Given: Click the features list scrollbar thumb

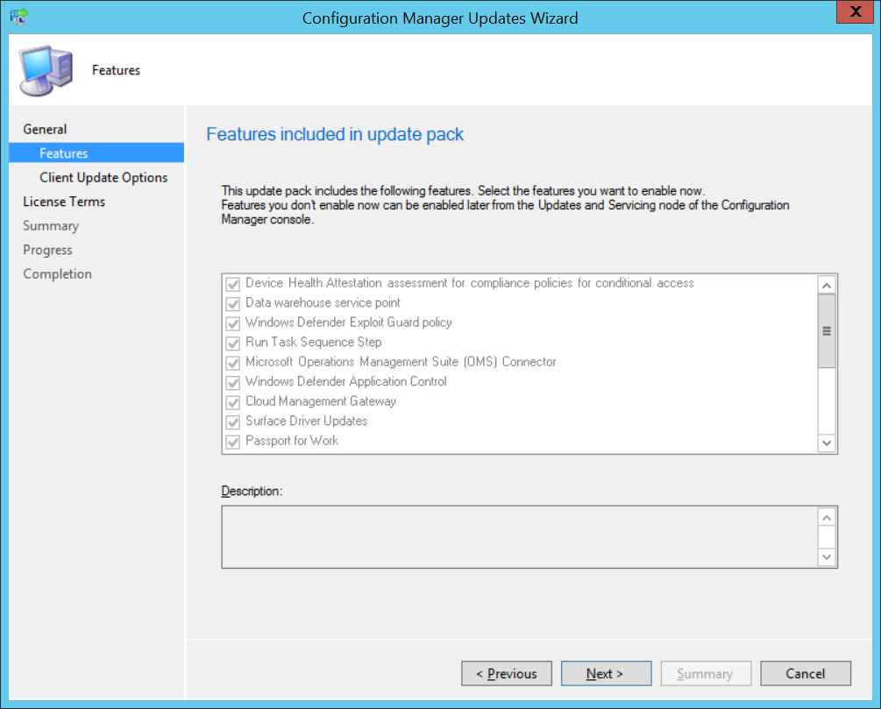Looking at the screenshot, I should (827, 331).
